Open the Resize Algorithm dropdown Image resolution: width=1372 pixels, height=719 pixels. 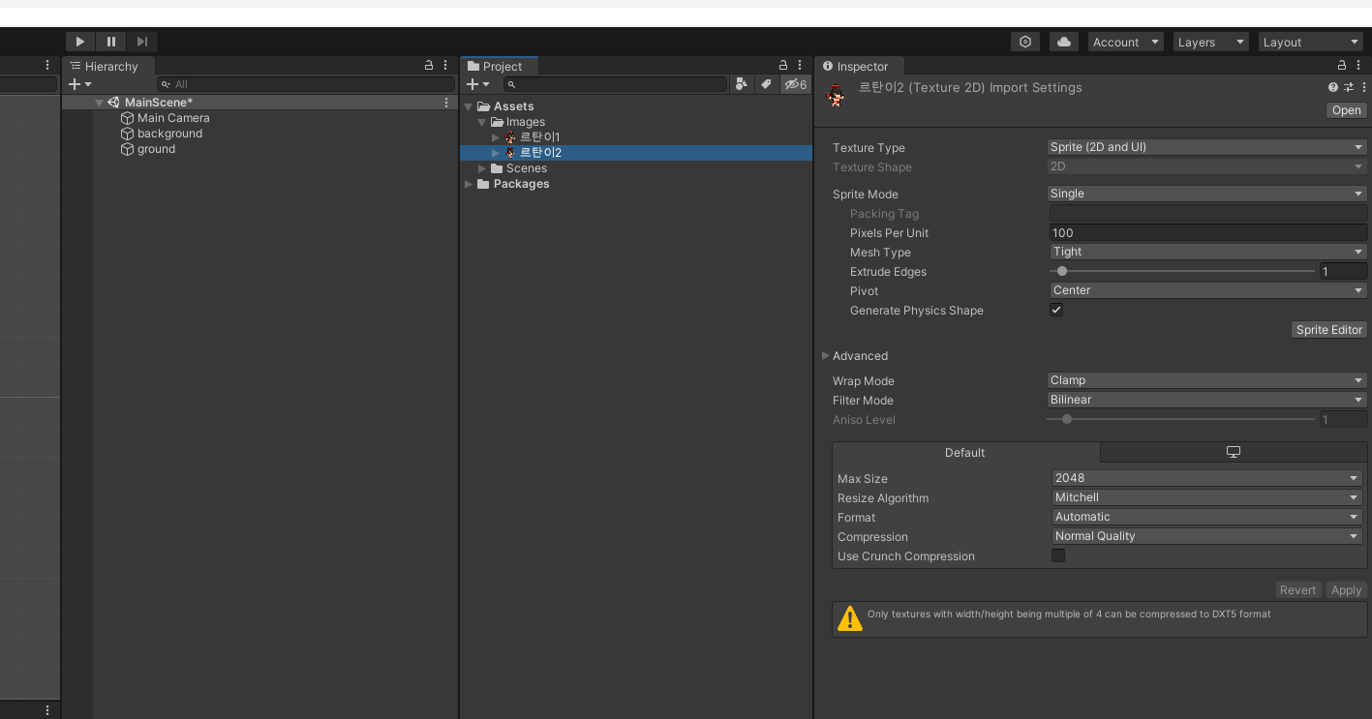(1207, 497)
